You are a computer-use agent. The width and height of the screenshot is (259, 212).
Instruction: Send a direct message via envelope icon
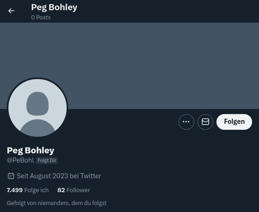click(205, 122)
